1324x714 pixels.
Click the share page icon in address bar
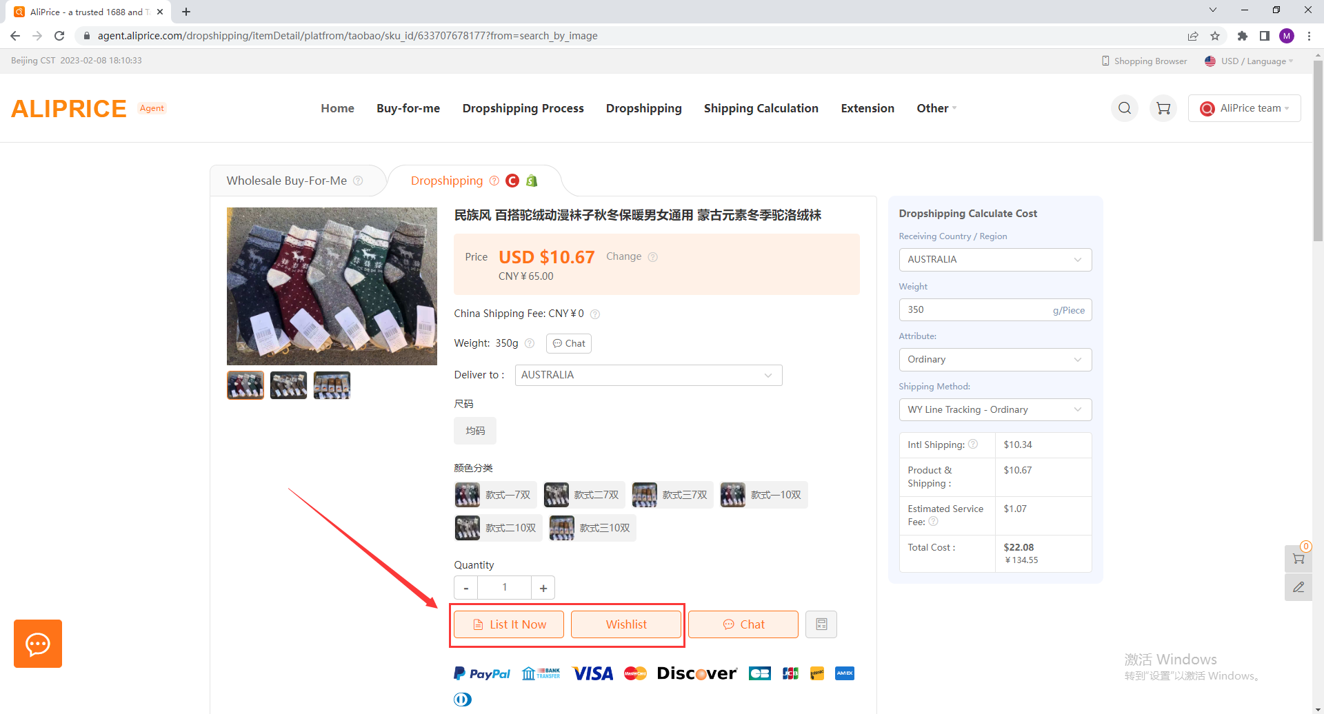[1193, 36]
